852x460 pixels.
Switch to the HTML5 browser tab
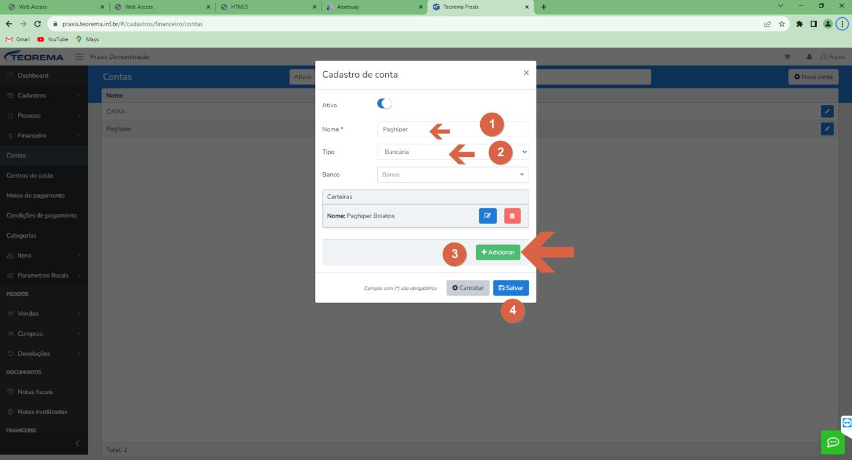point(268,7)
